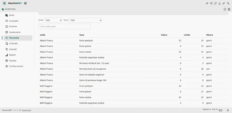The image size is (232, 113).
Task: Select Belli Ruggero 'Ferie residue' cell
Action: [x=85, y=97]
